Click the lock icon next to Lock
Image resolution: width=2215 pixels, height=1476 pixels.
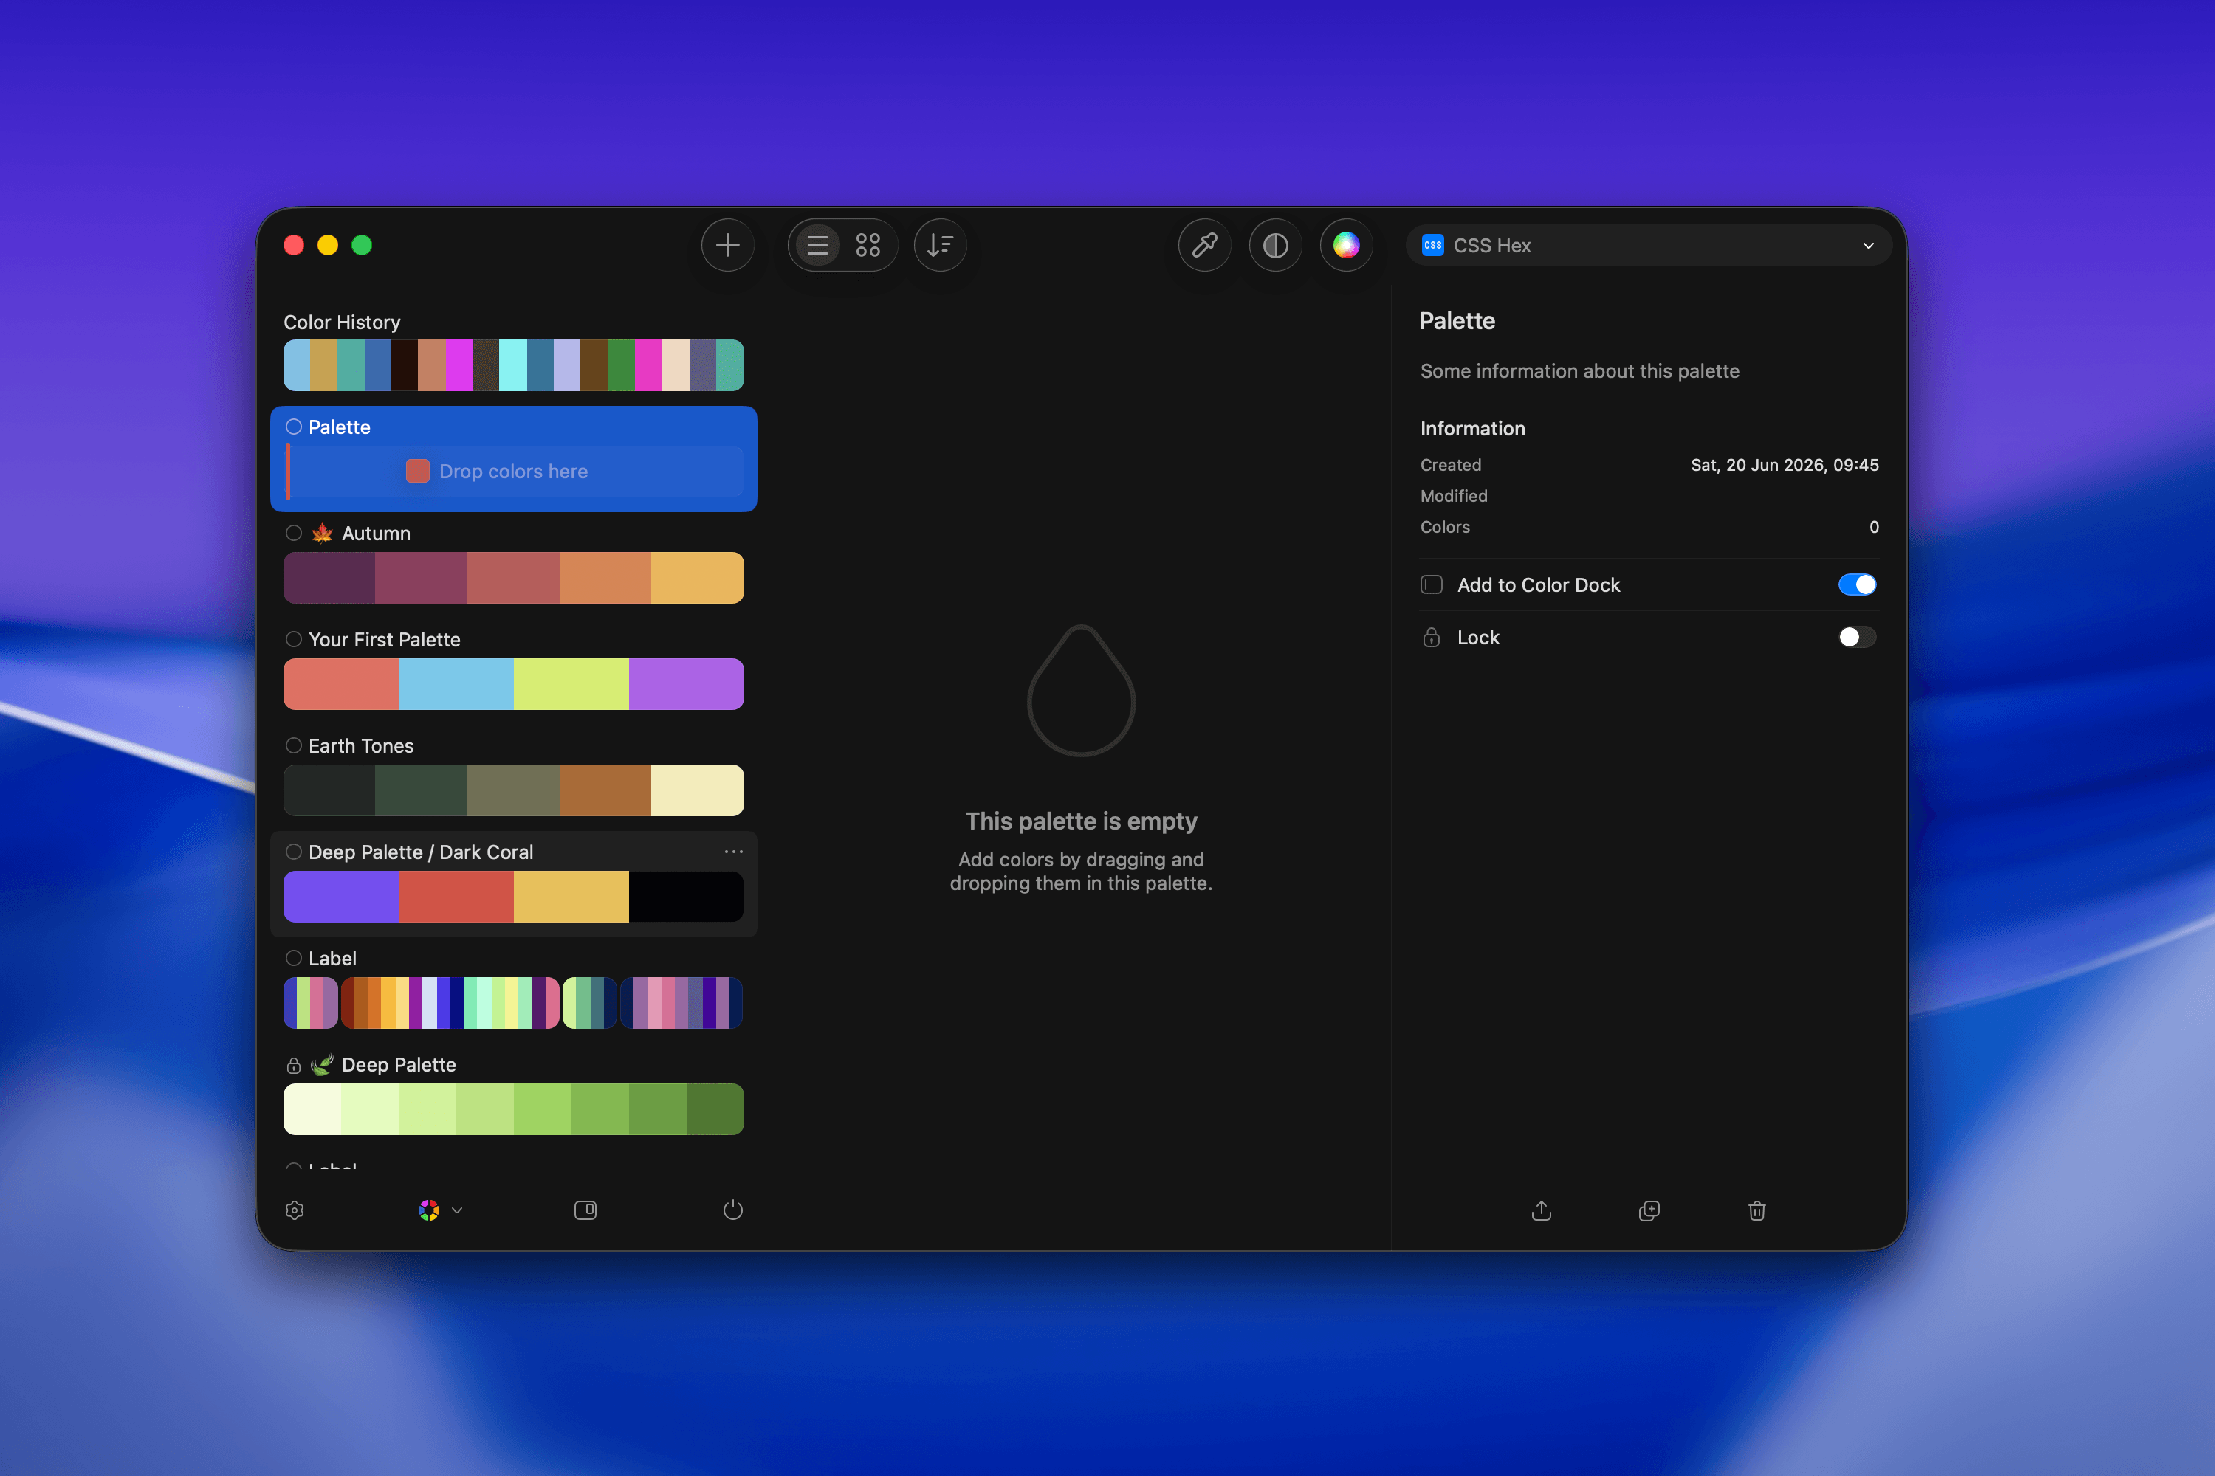pos(1432,638)
